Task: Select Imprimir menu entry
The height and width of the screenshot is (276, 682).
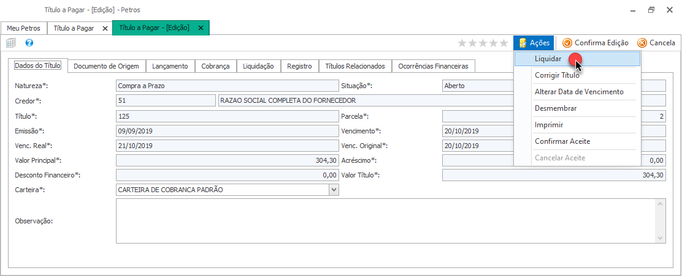Action: [577, 125]
